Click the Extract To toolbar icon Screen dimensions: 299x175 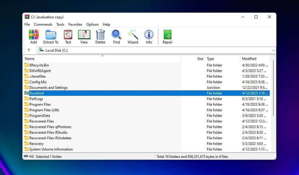tap(51, 35)
